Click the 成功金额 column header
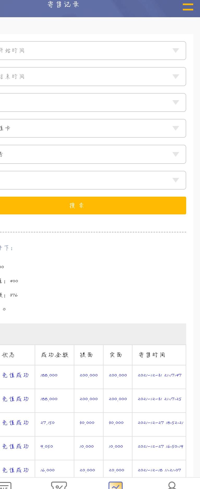The height and width of the screenshot is (489, 200). click(55, 355)
